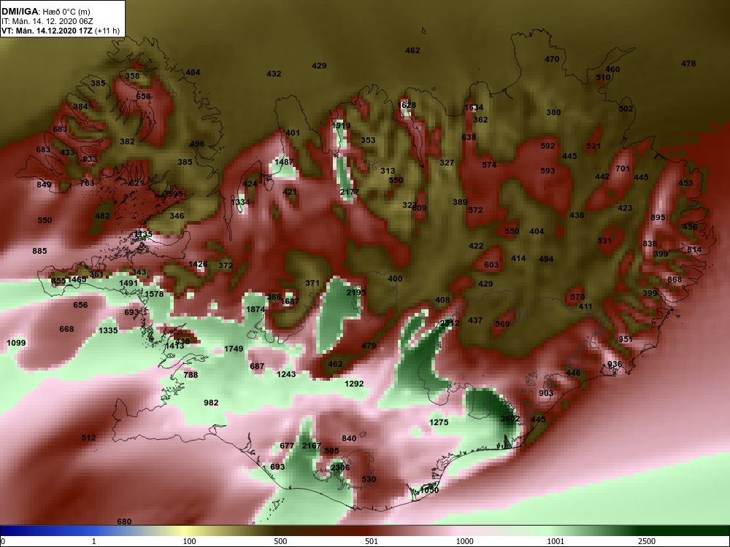This screenshot has width=730, height=547.
Task: Click the valid time line "VT: Mán. 14.12.2020 17Z"
Action: pos(47,31)
